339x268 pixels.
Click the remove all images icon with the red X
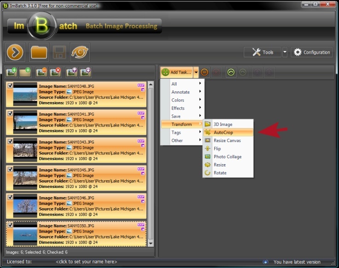(55, 72)
